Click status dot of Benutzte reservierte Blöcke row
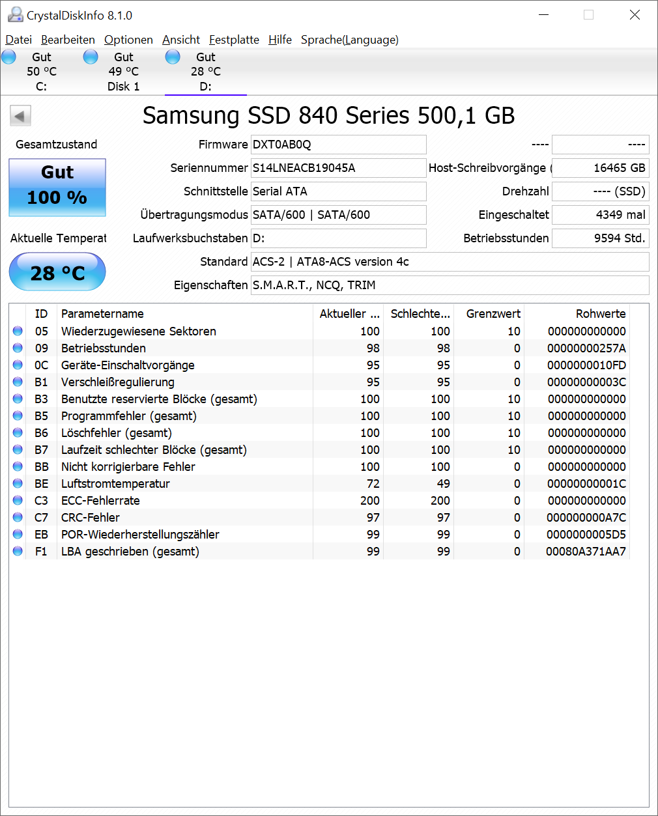The width and height of the screenshot is (658, 816). [18, 399]
